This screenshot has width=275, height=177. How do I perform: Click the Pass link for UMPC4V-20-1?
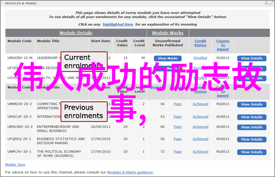178,152
